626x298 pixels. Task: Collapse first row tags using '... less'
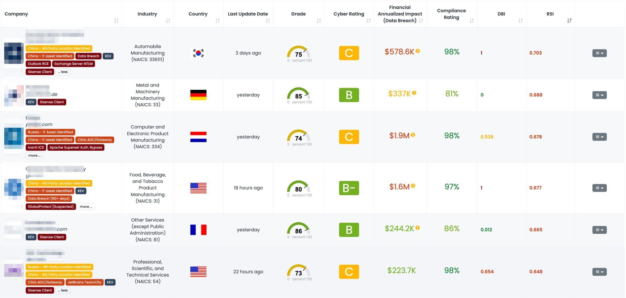(63, 72)
